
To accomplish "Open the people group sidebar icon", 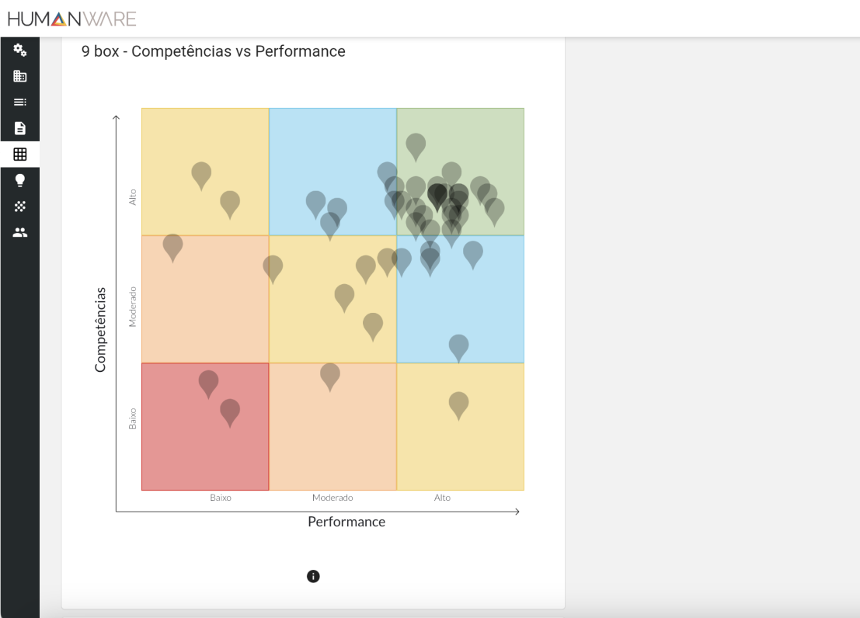I will 20,232.
